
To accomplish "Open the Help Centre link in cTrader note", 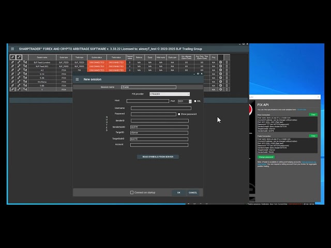I will pyautogui.click(x=262, y=164).
